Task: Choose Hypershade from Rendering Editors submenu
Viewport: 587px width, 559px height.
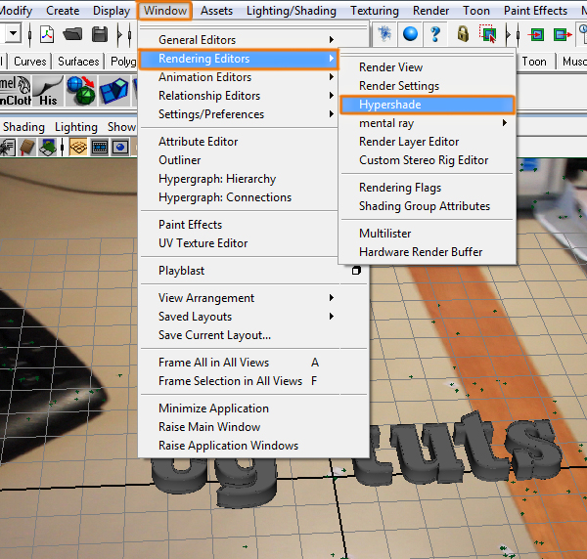Action: click(428, 105)
